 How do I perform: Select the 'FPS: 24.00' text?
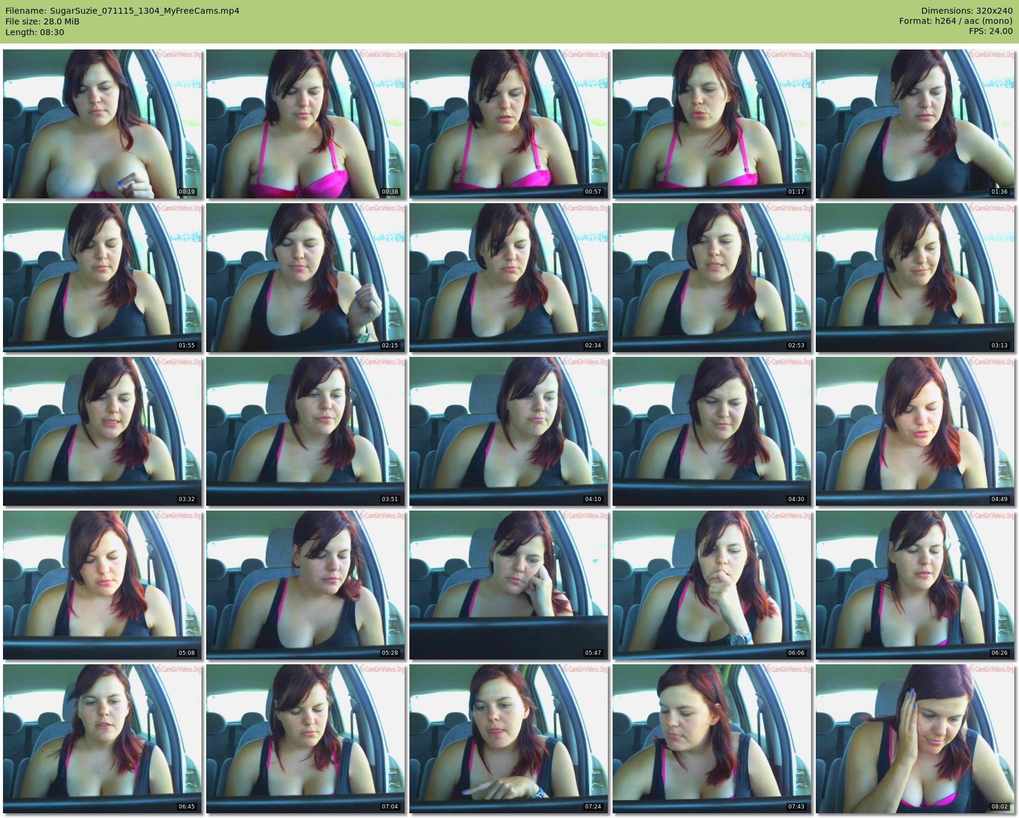point(990,32)
